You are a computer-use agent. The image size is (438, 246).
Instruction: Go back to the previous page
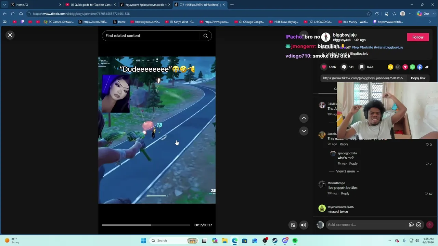coord(4,14)
